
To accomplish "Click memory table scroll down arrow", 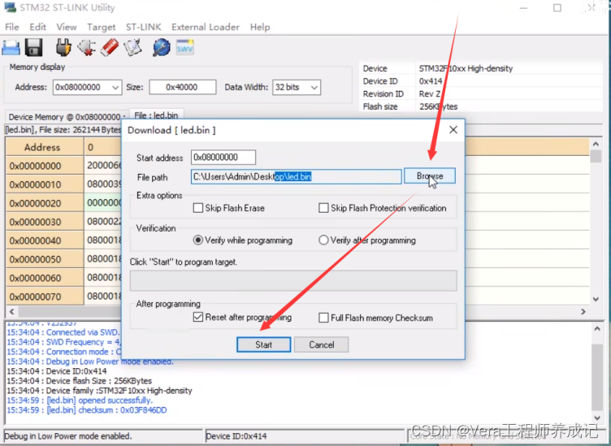I will click(596, 299).
